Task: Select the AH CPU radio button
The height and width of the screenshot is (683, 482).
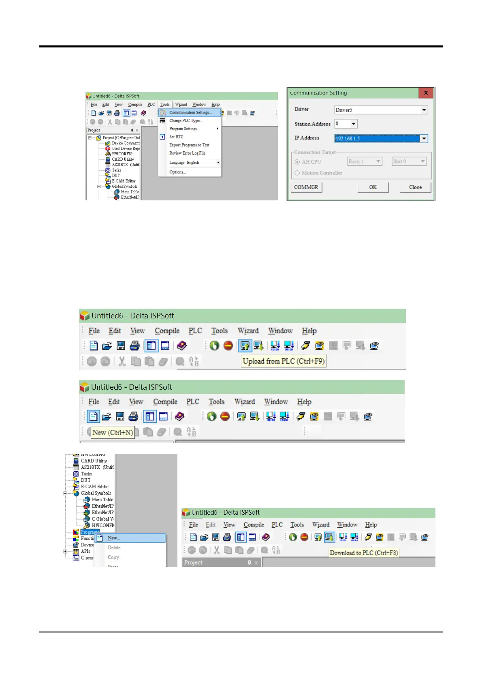Action: [x=297, y=162]
